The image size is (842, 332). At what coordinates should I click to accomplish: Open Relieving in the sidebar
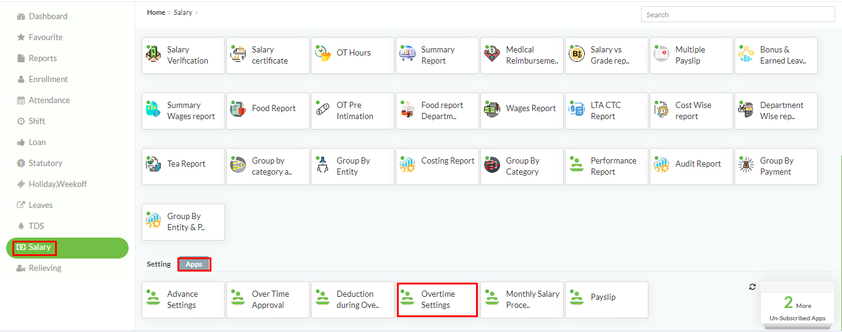tap(39, 268)
